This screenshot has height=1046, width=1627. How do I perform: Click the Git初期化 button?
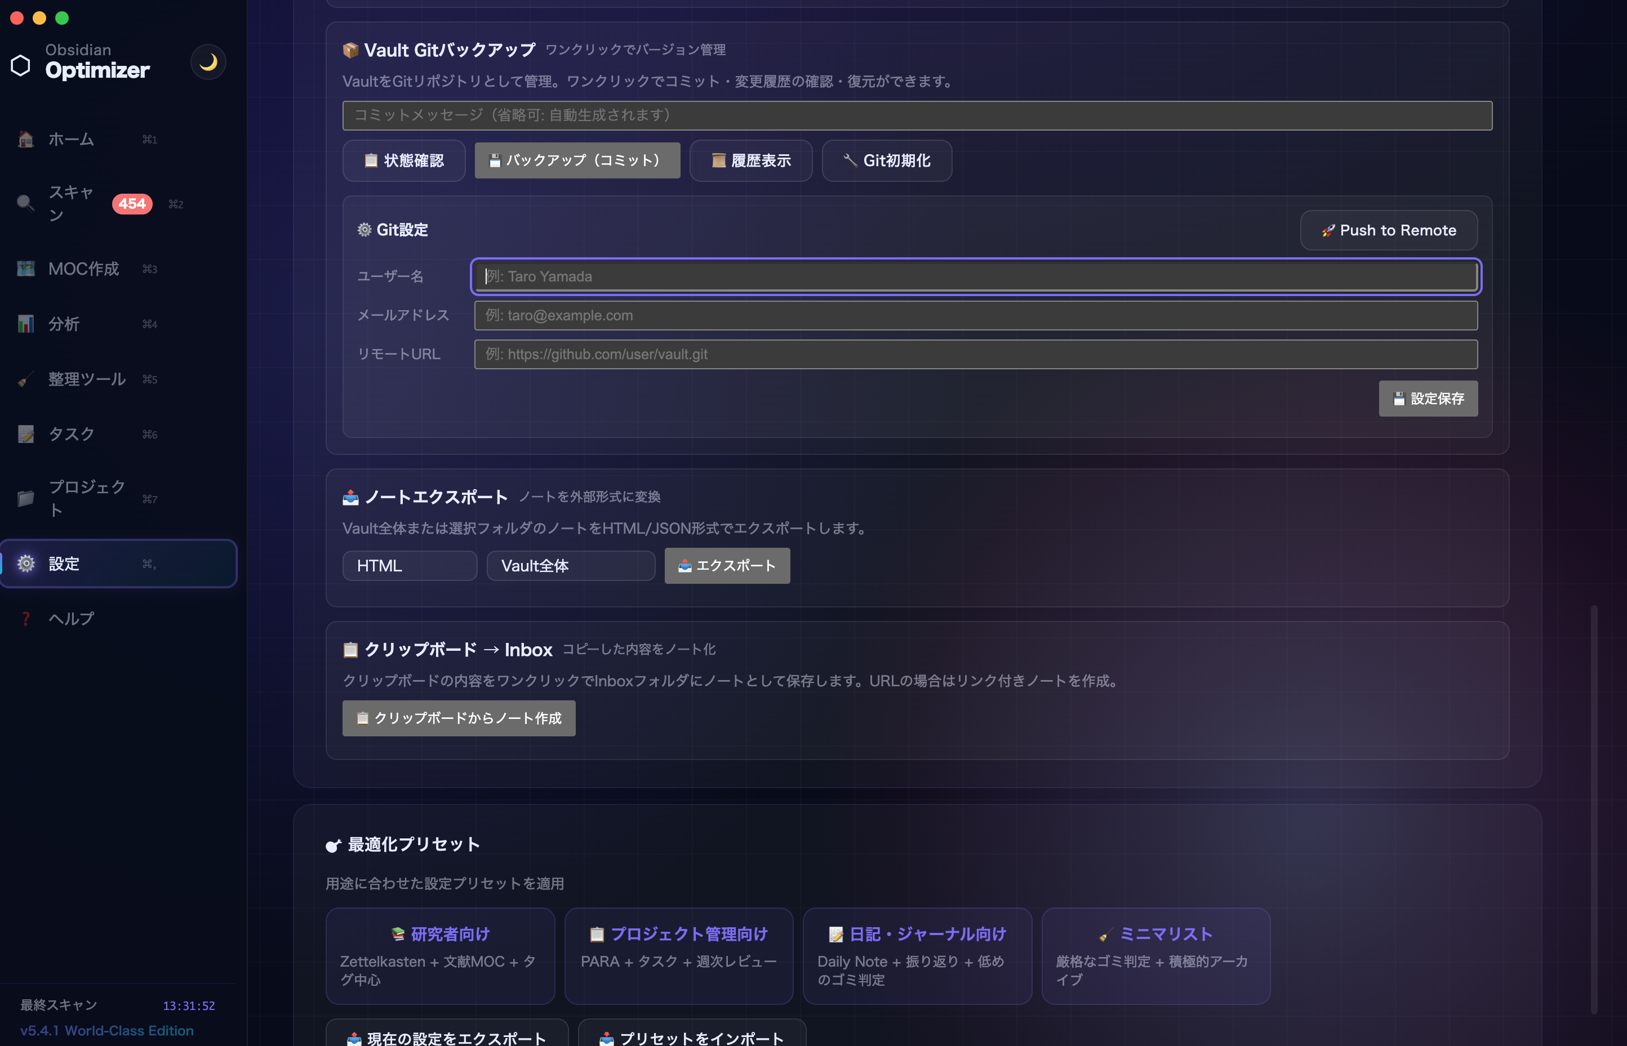[886, 161]
